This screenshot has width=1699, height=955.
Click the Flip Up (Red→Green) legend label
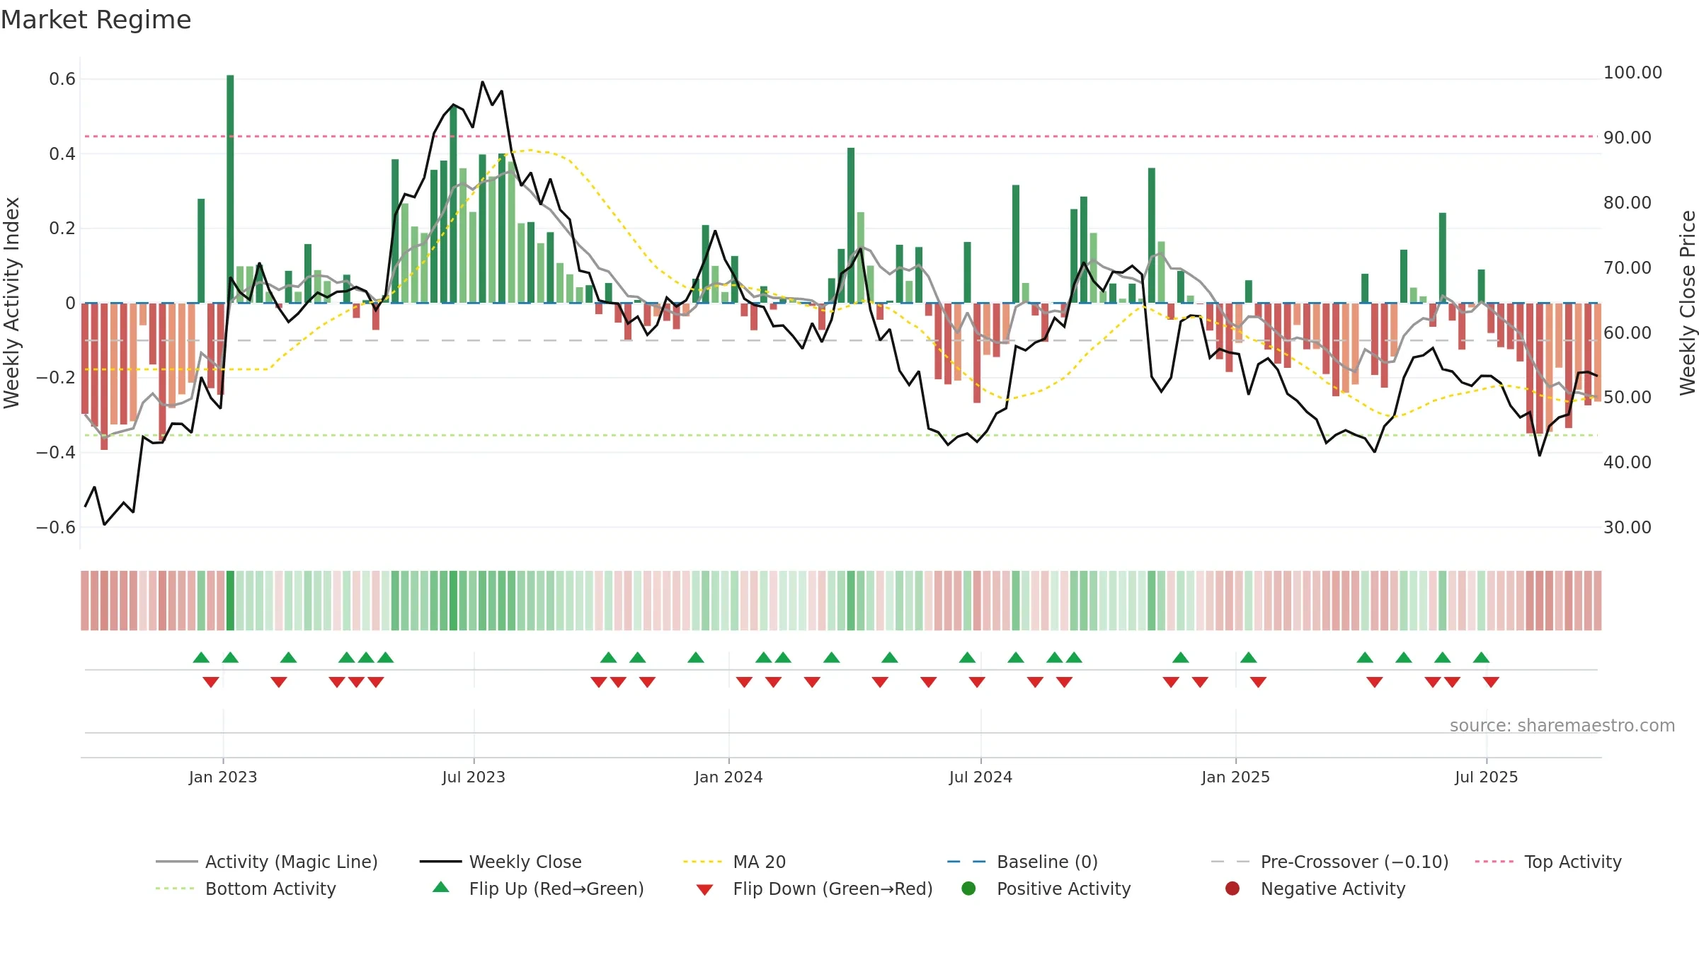[556, 889]
